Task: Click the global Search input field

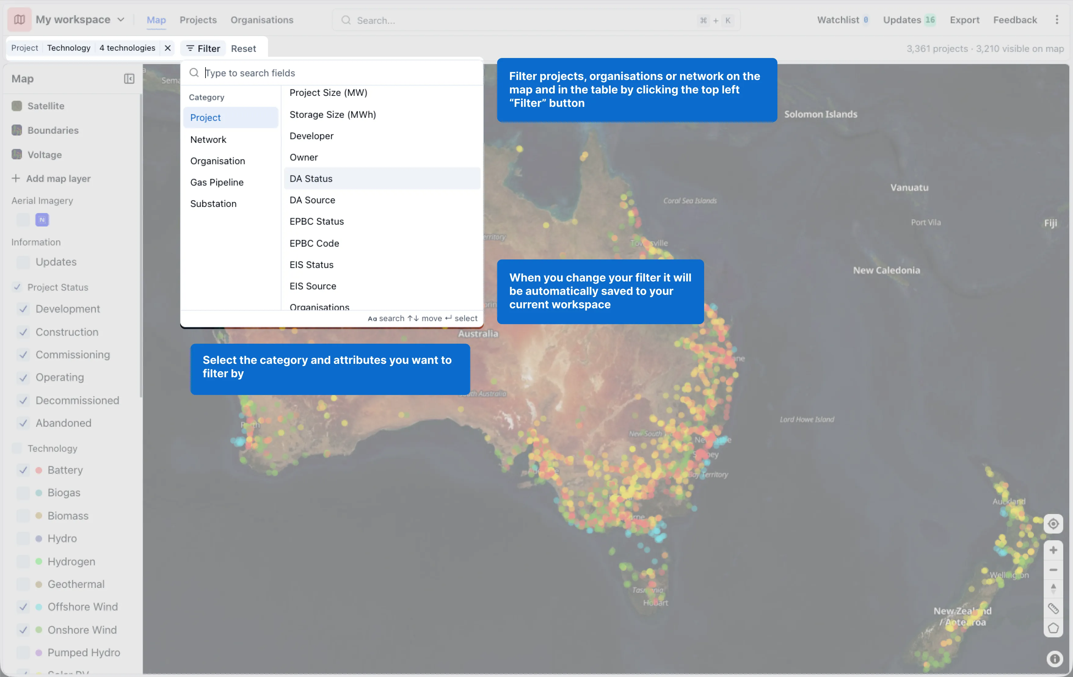Action: (x=536, y=20)
